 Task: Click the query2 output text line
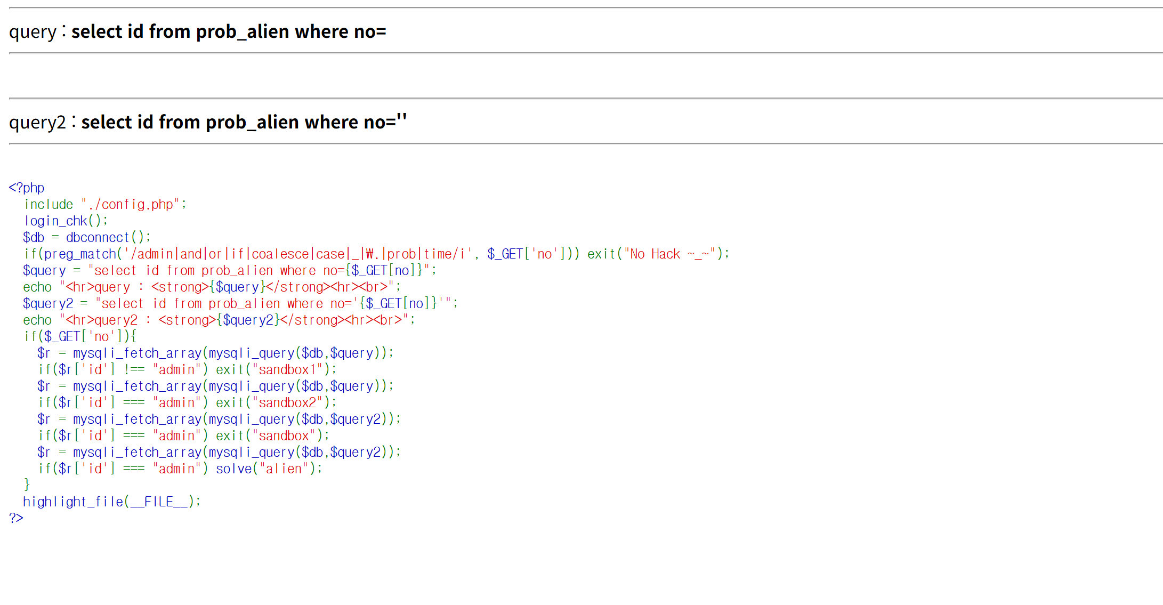208,123
